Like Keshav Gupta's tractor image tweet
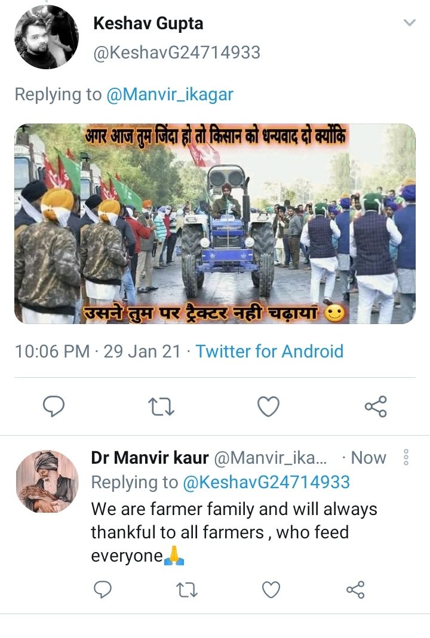Screen dimensions: 430x638 269,406
